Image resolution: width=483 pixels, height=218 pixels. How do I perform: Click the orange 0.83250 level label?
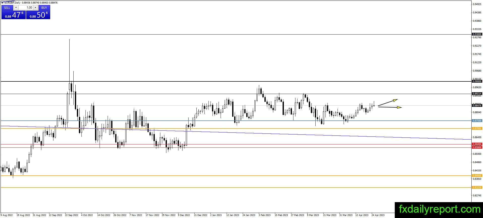pyautogui.click(x=477, y=187)
